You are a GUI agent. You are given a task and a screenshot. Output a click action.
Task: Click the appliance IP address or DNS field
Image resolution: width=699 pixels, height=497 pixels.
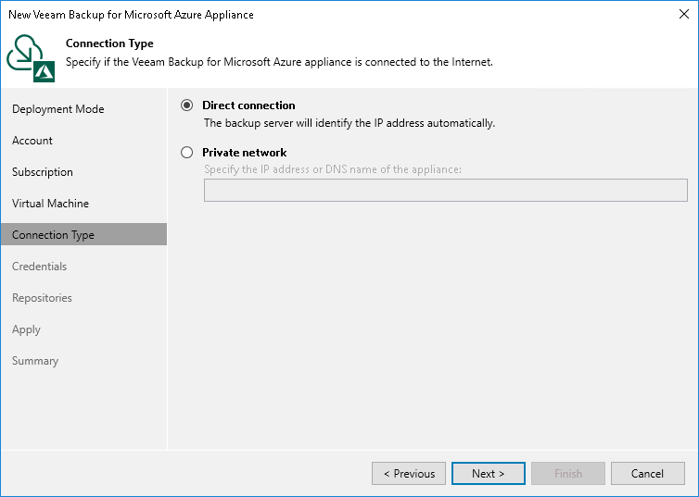pos(445,190)
